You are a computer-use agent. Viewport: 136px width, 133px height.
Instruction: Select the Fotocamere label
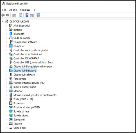[x=20, y=79]
